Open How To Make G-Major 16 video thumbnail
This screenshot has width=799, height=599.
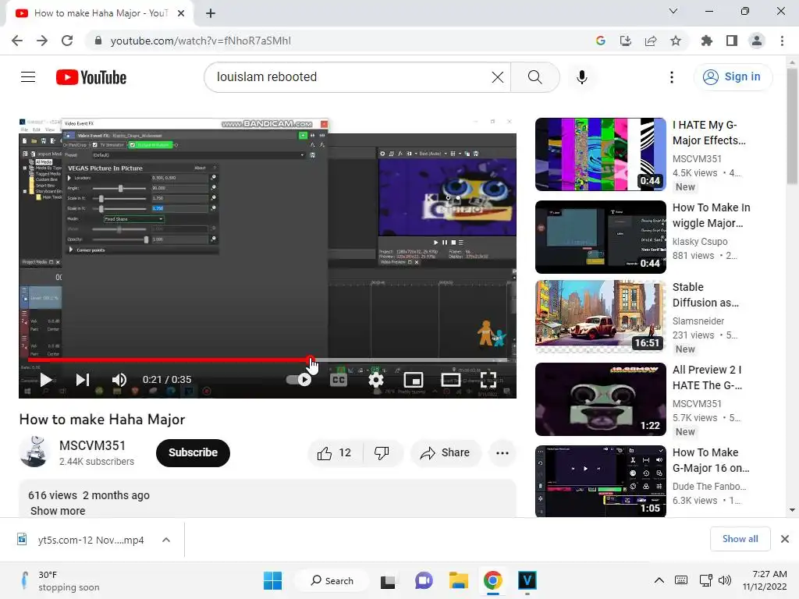pos(600,481)
